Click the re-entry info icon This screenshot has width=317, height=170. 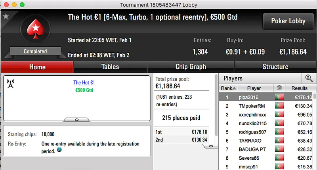59,150
